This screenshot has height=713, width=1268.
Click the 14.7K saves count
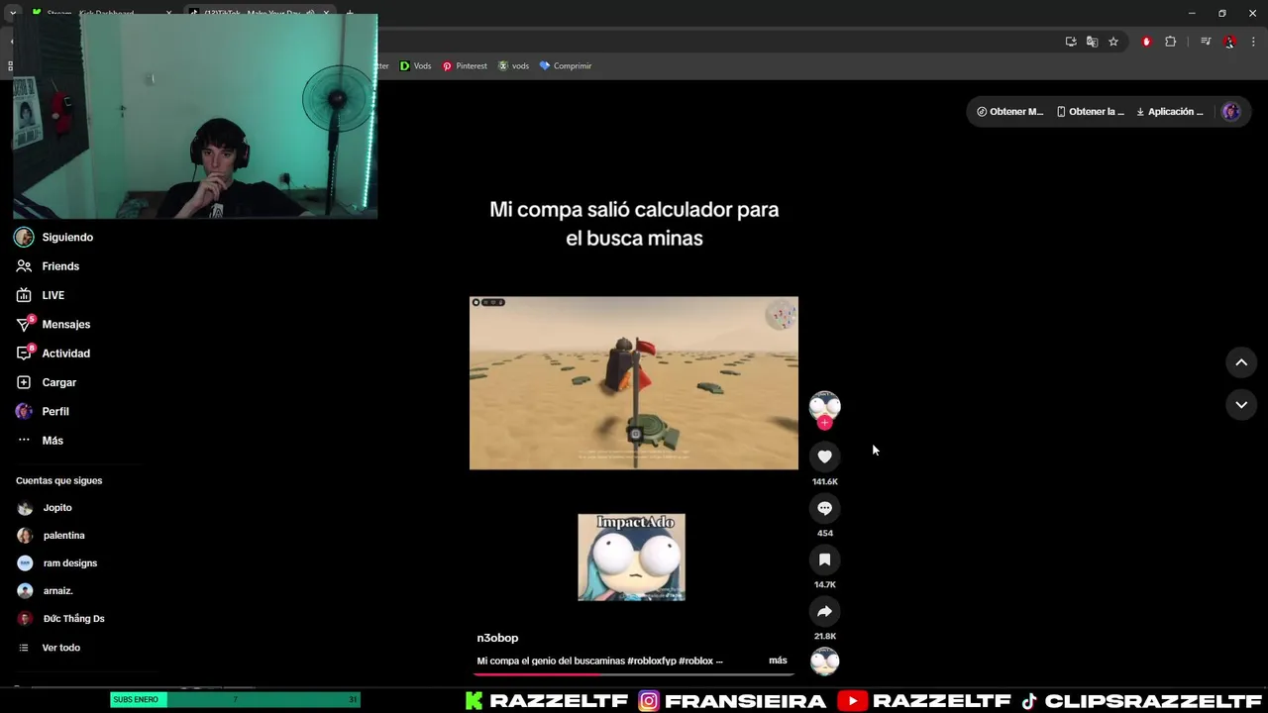click(x=824, y=585)
